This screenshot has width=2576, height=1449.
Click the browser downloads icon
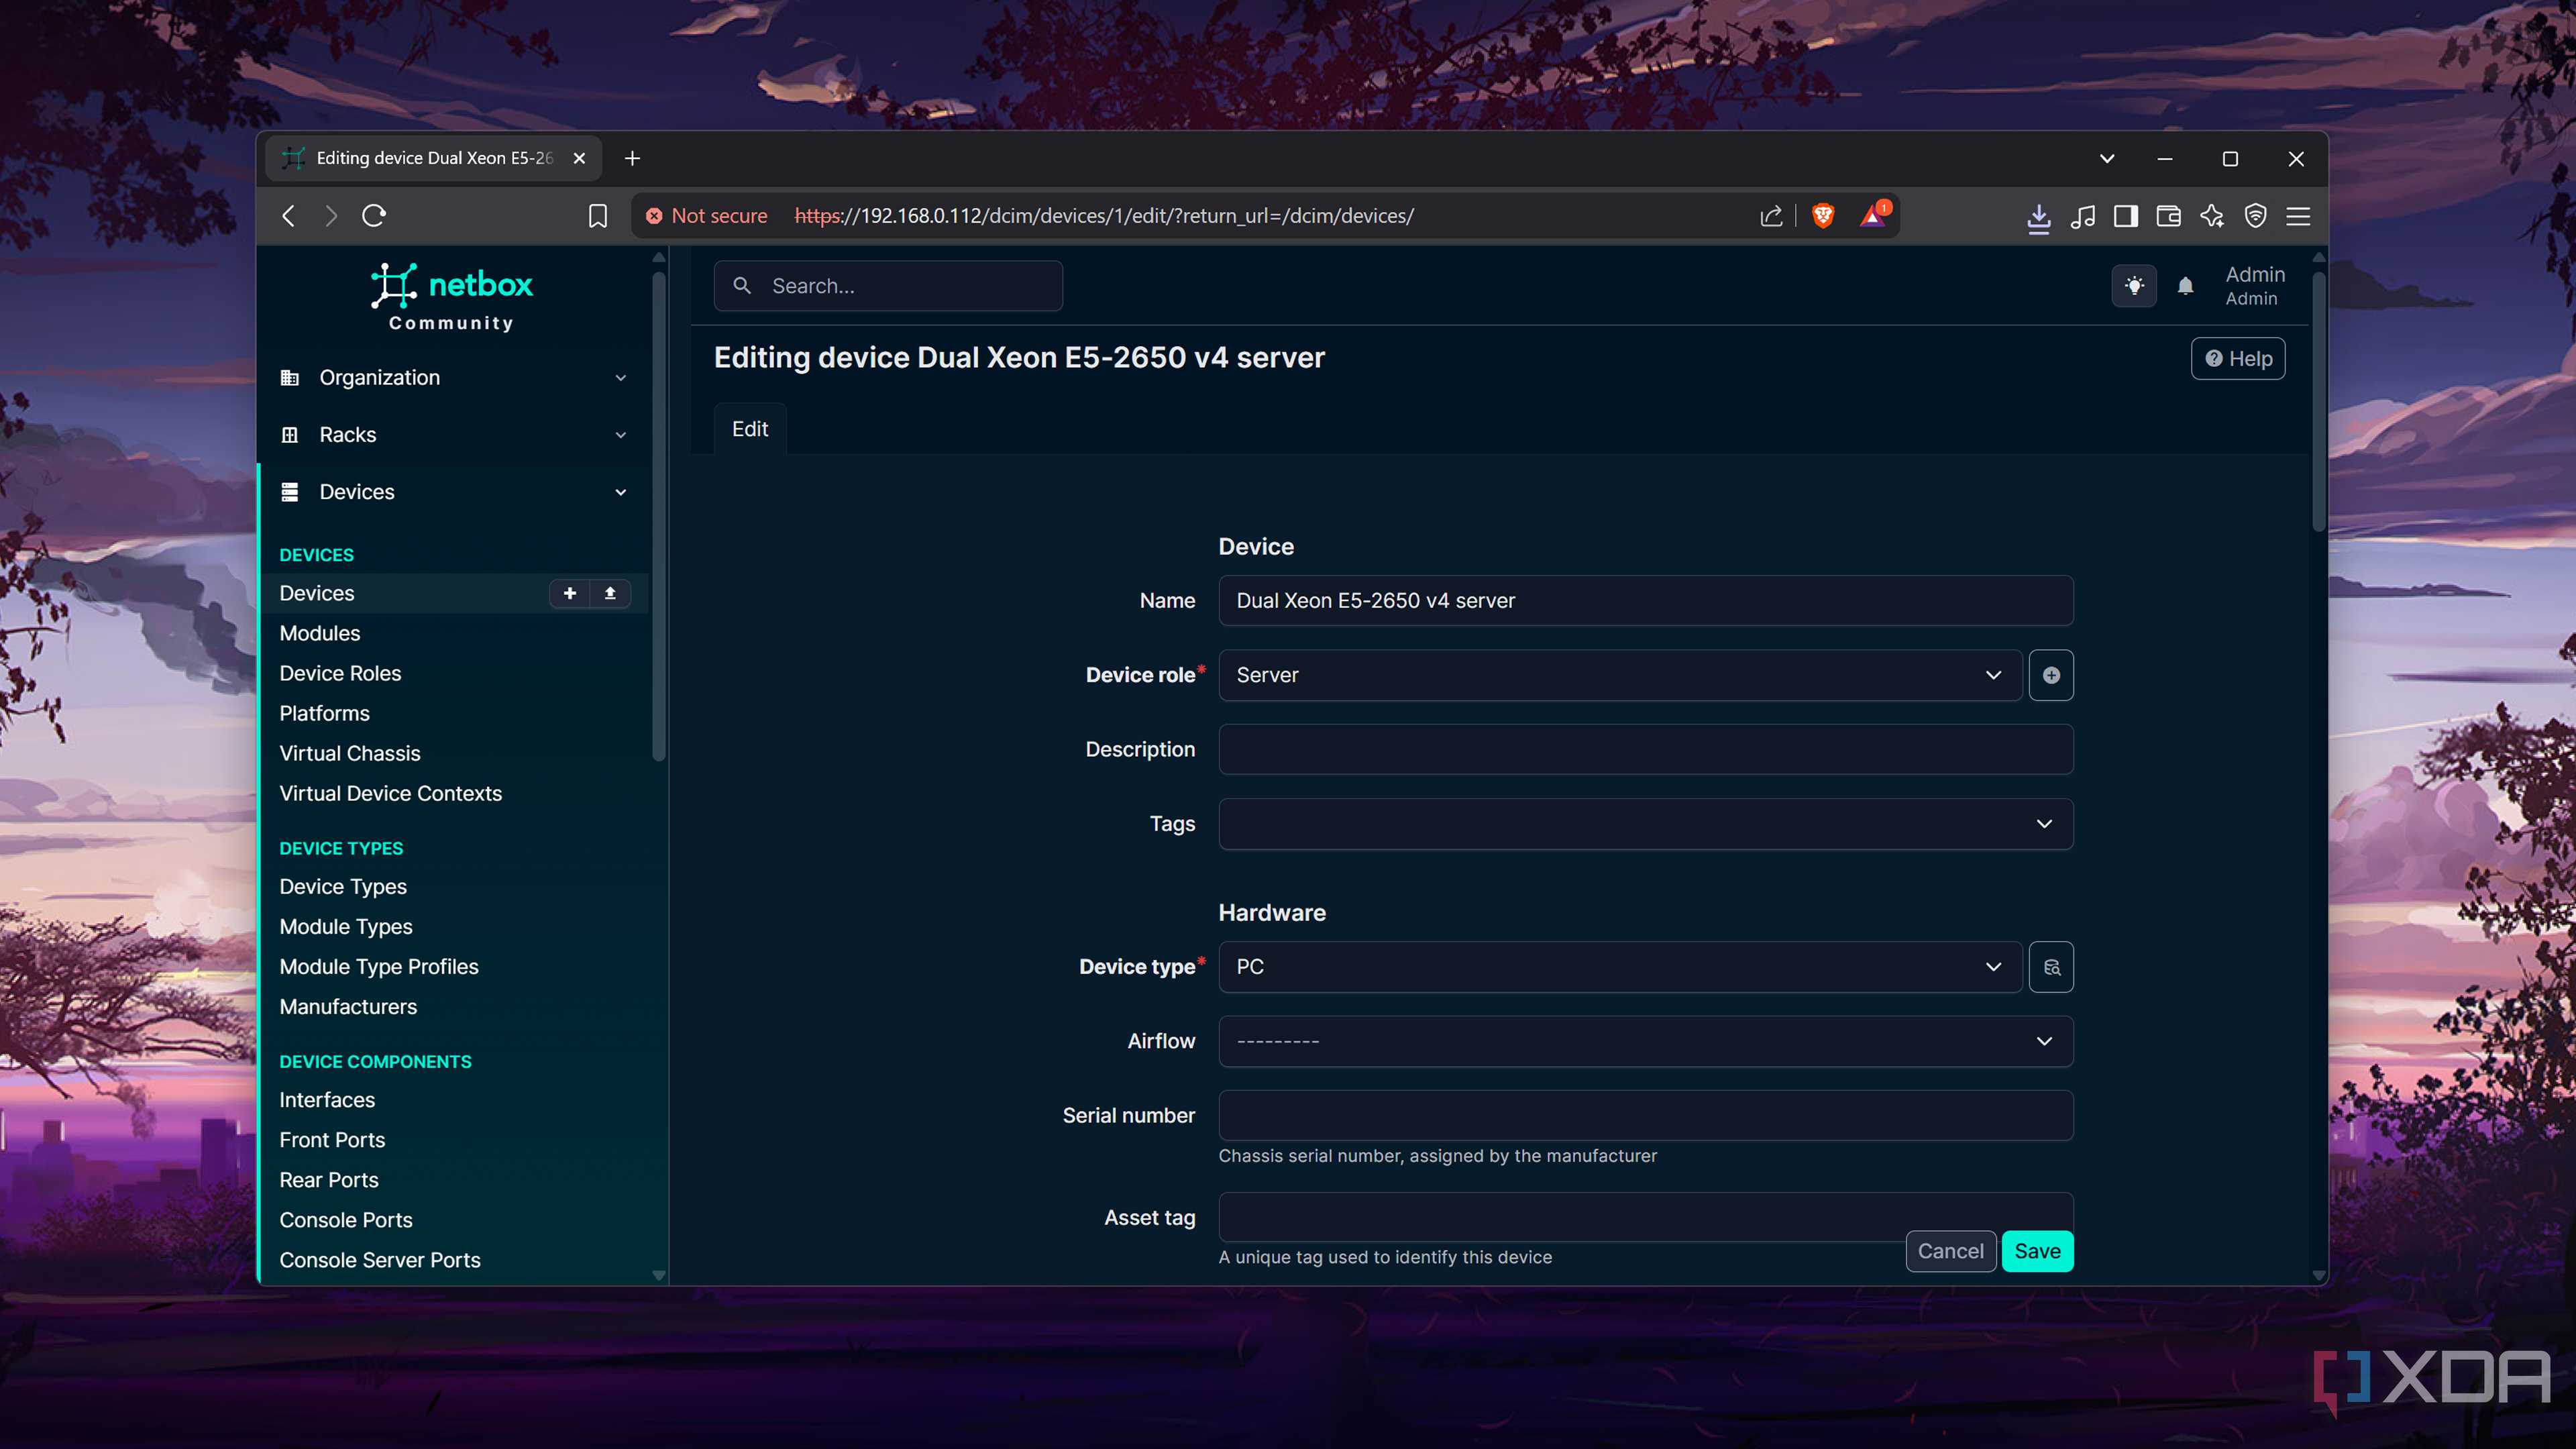click(x=2039, y=216)
